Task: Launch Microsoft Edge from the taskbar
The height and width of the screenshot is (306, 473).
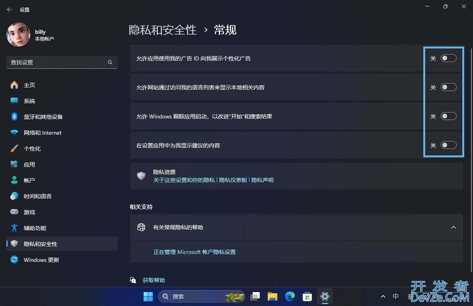Action: point(290,296)
